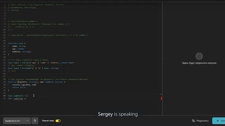Click the red error marker on editor scrollbar
Image resolution: width=225 pixels, height=126 pixels.
click(x=161, y=98)
